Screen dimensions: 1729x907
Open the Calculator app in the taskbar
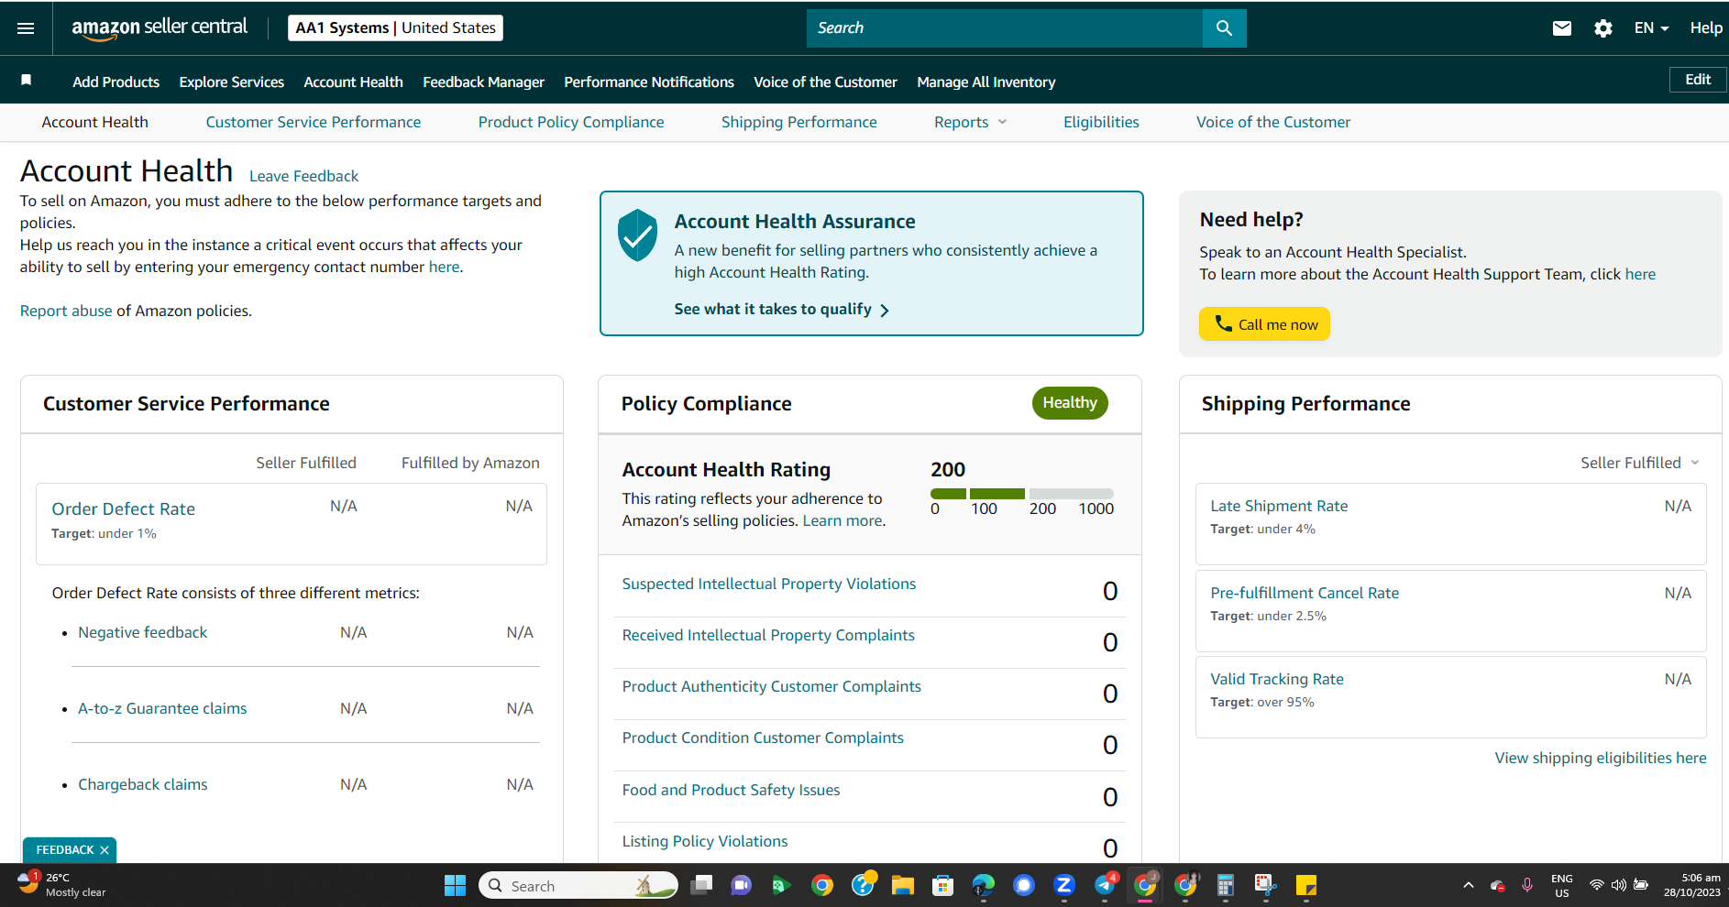[x=1225, y=885]
